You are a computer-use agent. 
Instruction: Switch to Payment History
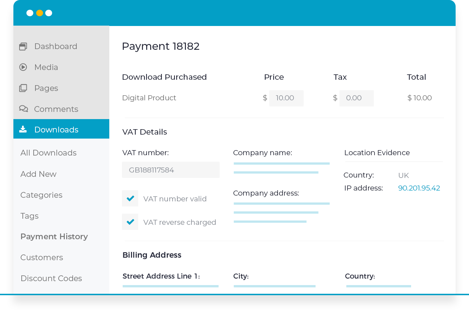pos(54,236)
